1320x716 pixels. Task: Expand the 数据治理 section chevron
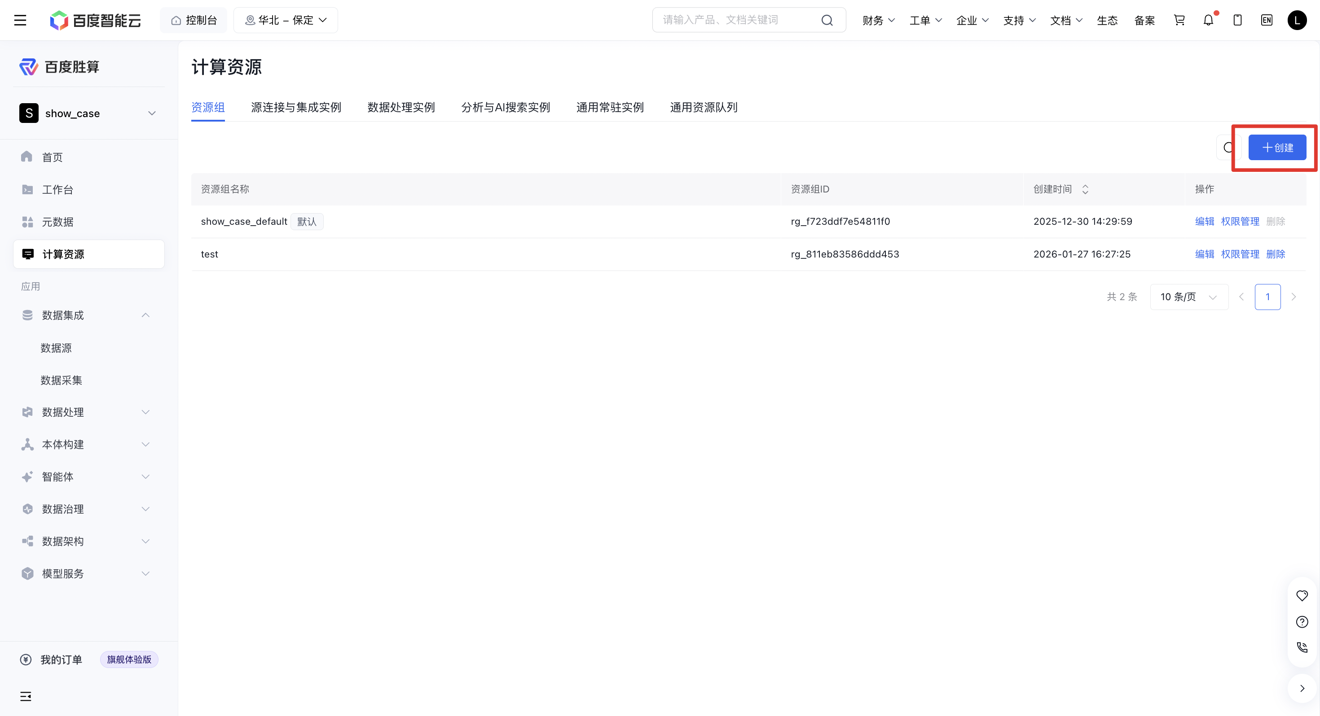(x=145, y=509)
